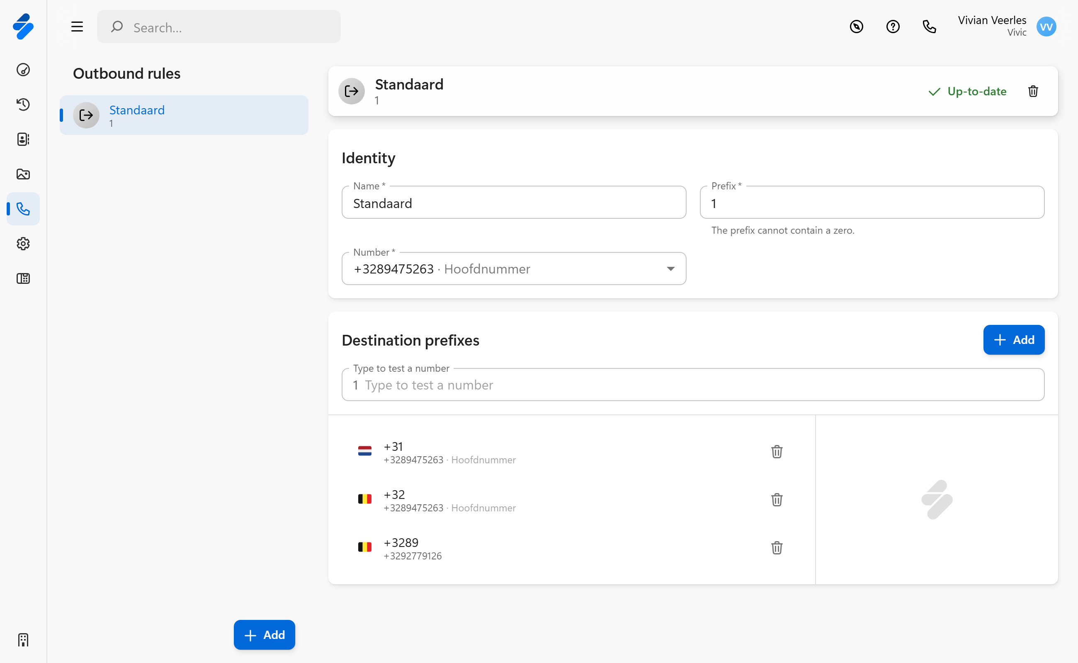Open the media folder sidebar icon

click(23, 174)
